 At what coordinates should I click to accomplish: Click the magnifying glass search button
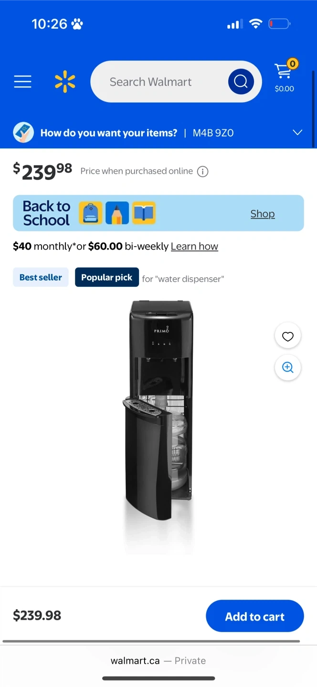click(241, 82)
